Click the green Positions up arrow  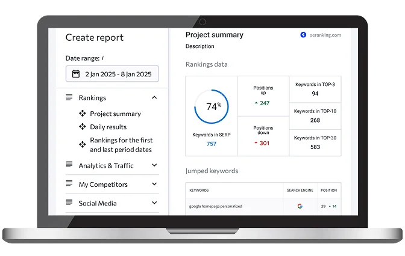tap(256, 103)
